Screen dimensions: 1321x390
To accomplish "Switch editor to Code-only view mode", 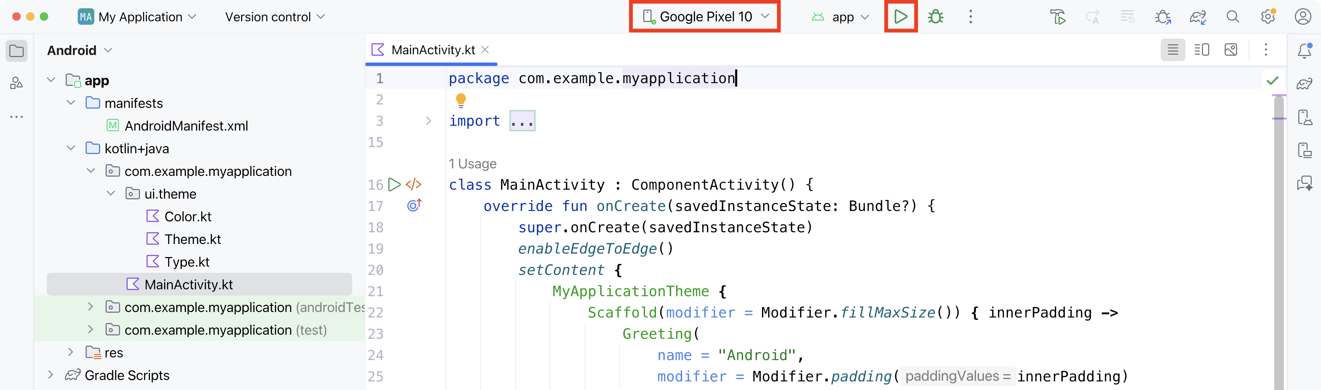I will (x=1172, y=50).
